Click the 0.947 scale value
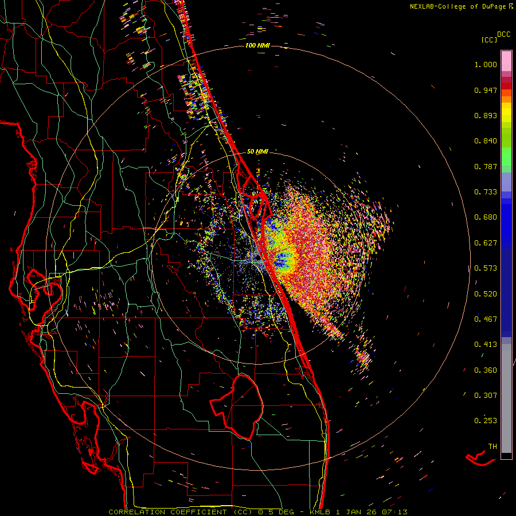Image resolution: width=516 pixels, height=516 pixels. tap(486, 90)
